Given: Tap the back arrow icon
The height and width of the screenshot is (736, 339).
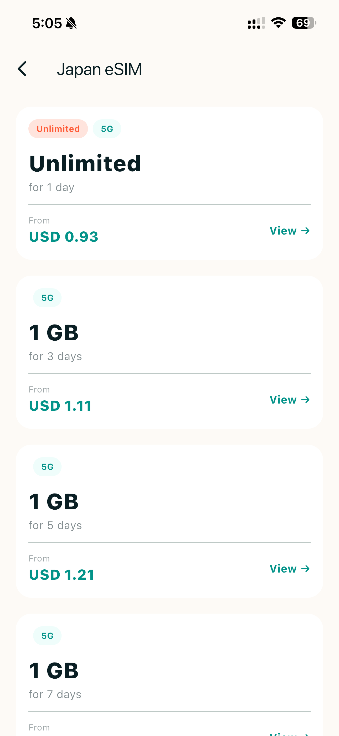Looking at the screenshot, I should (x=22, y=69).
